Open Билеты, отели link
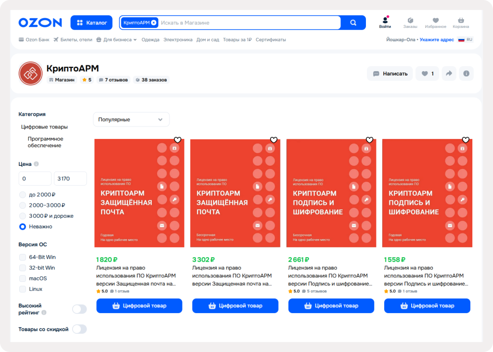Image resolution: width=493 pixels, height=352 pixels. tap(73, 39)
